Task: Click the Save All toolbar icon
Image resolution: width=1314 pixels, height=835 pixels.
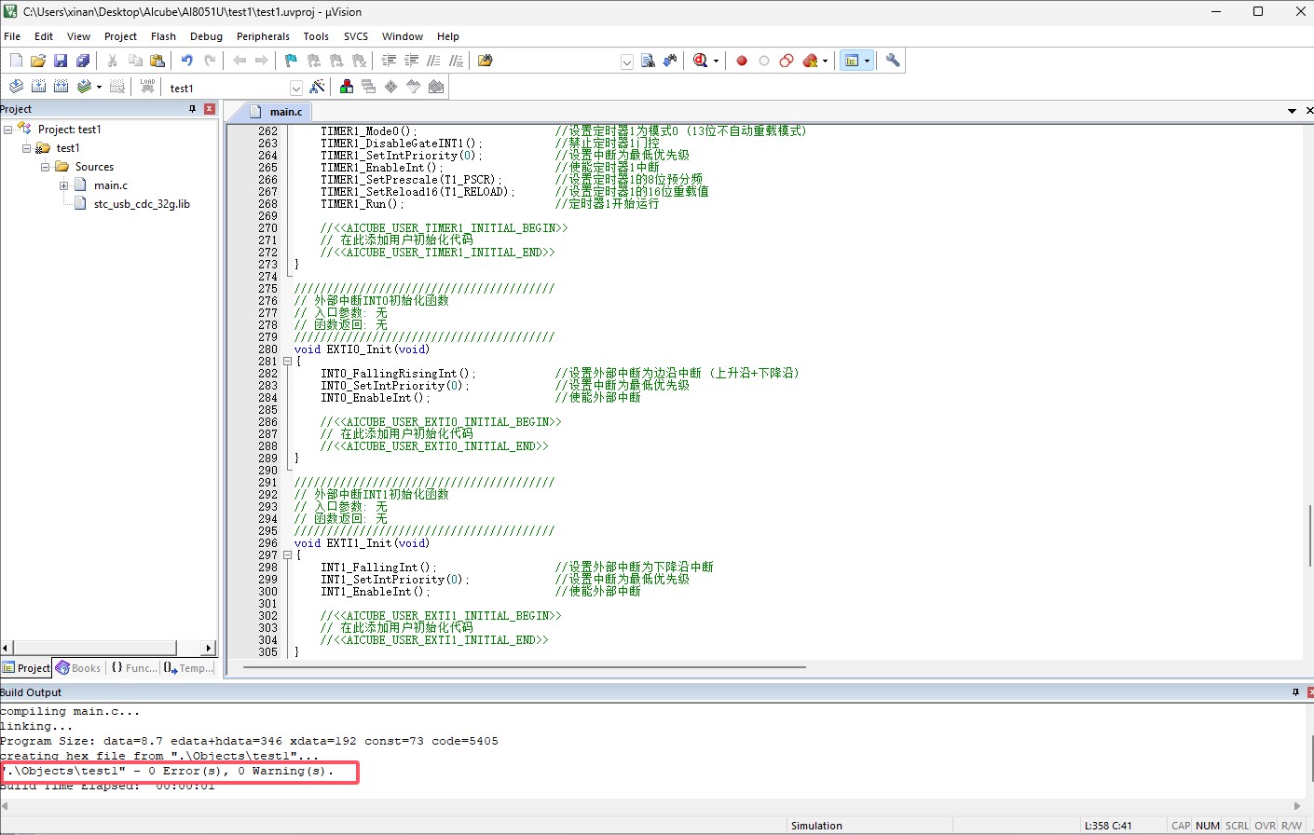Action: pos(83,61)
